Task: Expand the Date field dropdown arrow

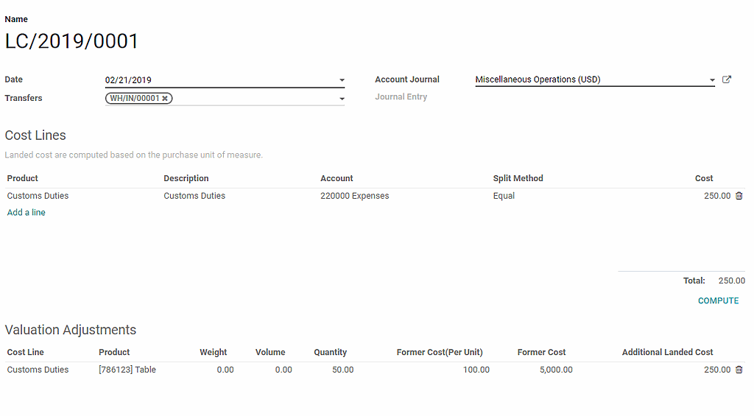Action: coord(342,80)
